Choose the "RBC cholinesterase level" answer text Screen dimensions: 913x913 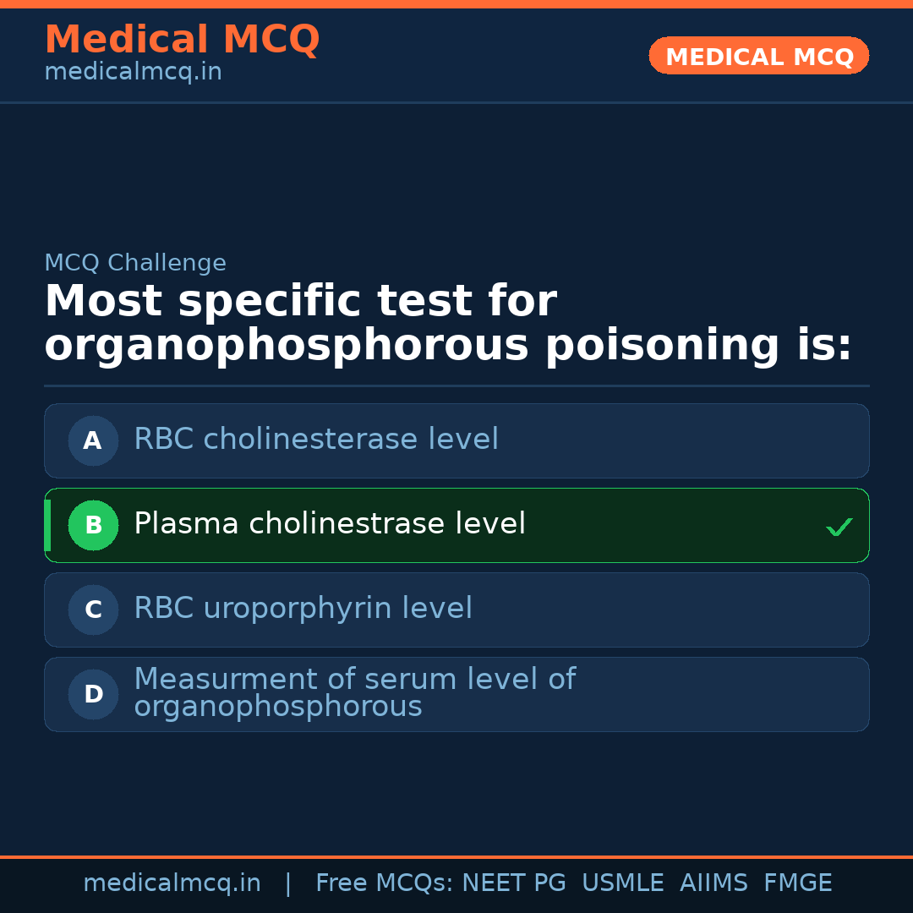click(x=316, y=440)
